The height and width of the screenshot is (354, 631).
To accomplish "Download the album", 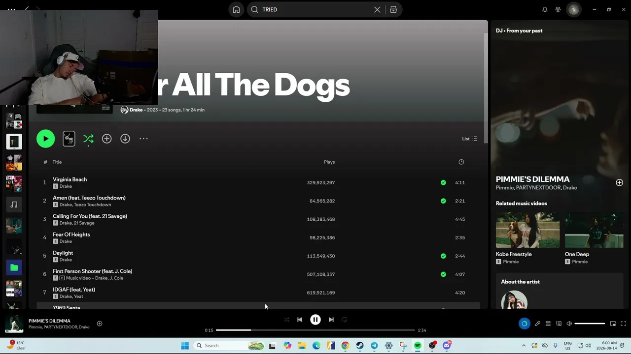I will (x=125, y=139).
